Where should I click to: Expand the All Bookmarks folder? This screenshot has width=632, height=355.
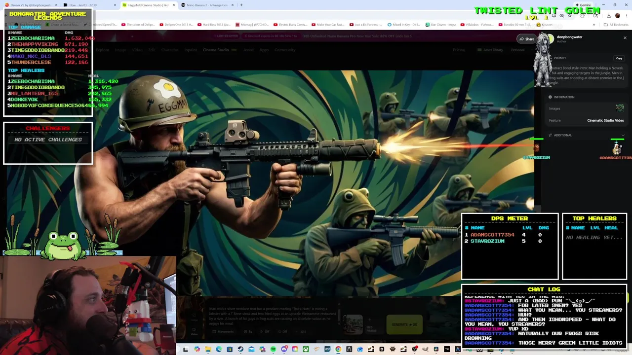tap(616, 24)
